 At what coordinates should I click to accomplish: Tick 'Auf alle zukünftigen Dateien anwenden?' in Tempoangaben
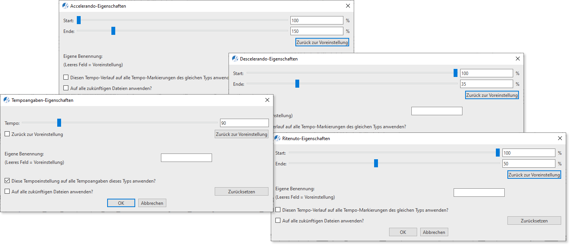coord(7,191)
